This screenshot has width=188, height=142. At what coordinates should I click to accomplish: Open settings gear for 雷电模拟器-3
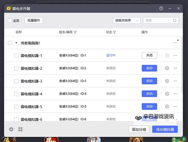click(167, 81)
